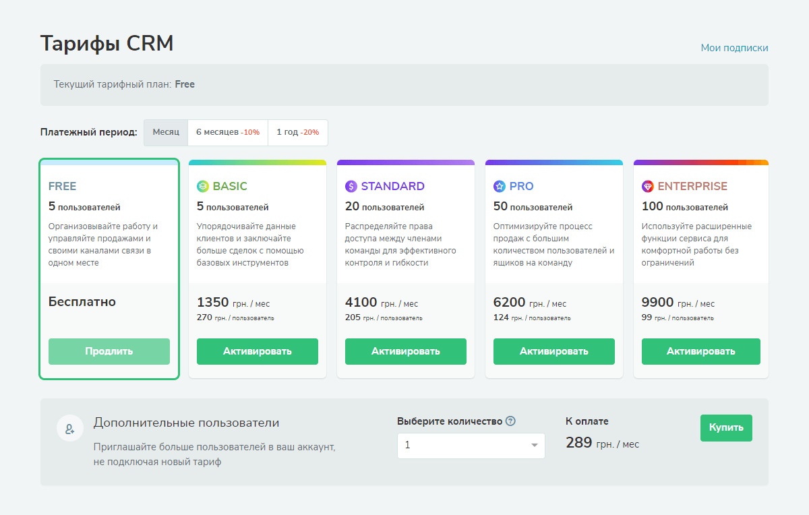This screenshot has height=515, width=809.
Task: Choose the 1 год -20% billing option
Action: click(x=297, y=133)
